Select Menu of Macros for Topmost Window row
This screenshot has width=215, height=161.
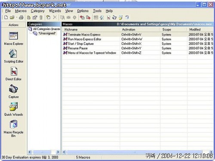138,53
